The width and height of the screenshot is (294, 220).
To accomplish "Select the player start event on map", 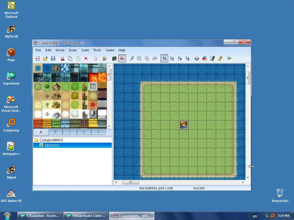I will coord(183,125).
